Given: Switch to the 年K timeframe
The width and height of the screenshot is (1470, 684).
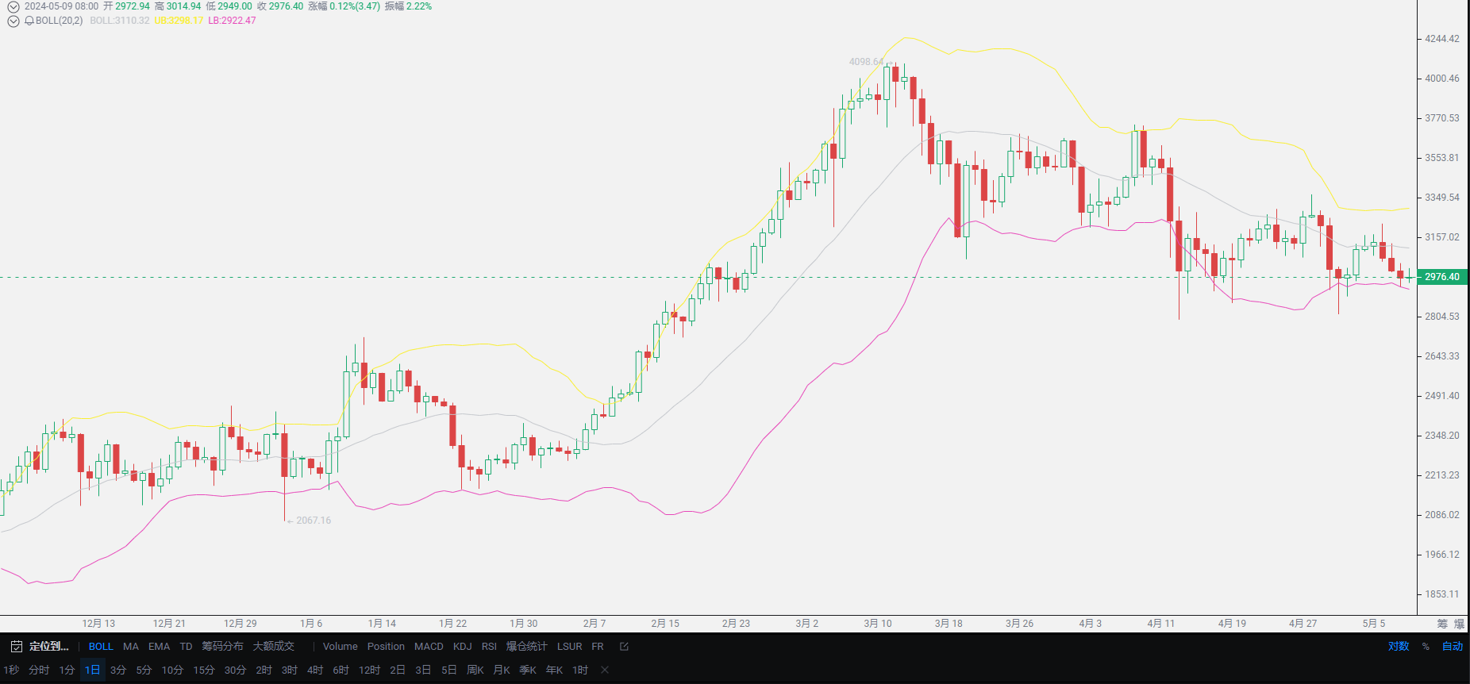Looking at the screenshot, I should point(554,671).
